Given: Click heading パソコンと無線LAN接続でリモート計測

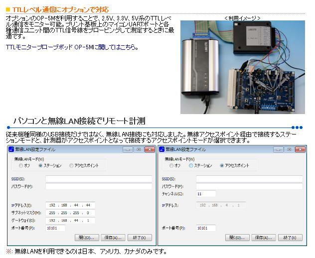Looking at the screenshot, I should tap(79, 121).
